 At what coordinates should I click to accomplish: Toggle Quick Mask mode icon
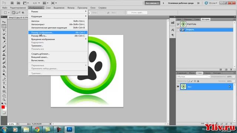(x=4, y=113)
